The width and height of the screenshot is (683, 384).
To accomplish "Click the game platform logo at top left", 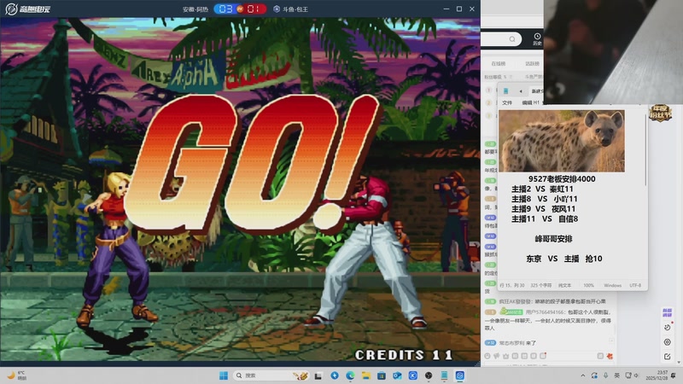I will 27,9.
